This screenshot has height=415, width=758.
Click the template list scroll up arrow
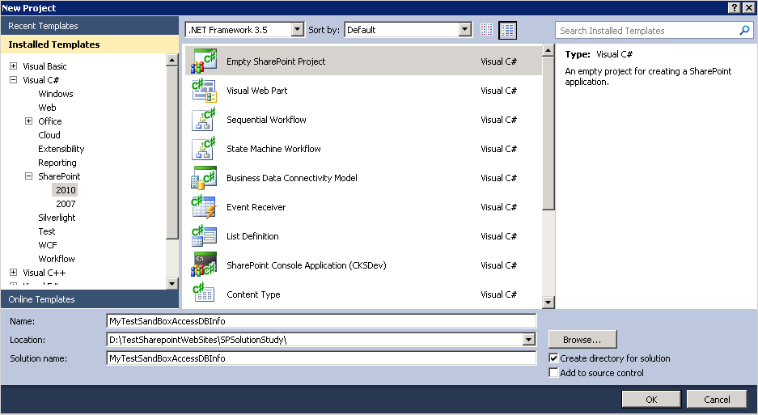[x=548, y=50]
